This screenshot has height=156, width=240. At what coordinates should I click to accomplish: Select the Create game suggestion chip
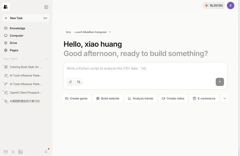click(76, 98)
